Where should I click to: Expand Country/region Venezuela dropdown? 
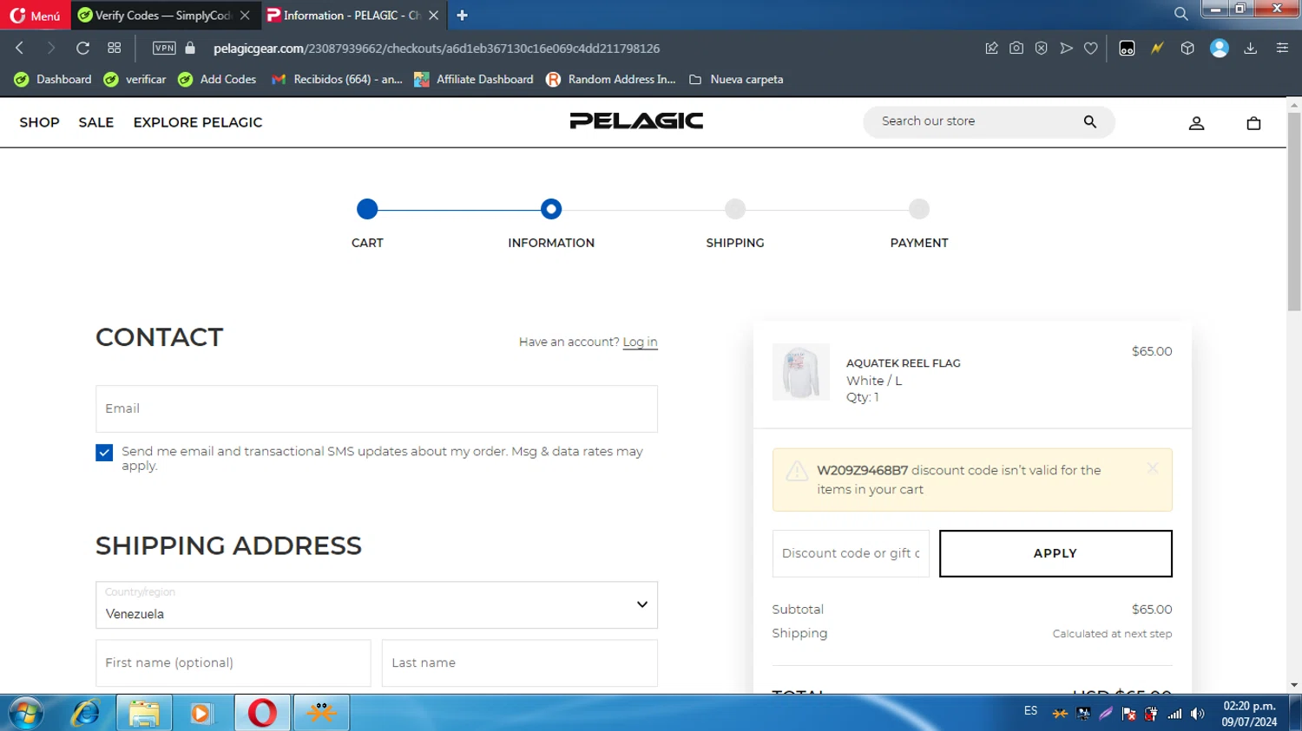[x=377, y=604]
